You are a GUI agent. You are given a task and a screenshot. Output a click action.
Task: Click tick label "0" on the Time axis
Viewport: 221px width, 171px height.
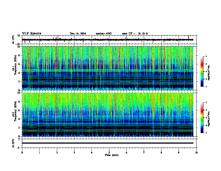click(x=22, y=153)
